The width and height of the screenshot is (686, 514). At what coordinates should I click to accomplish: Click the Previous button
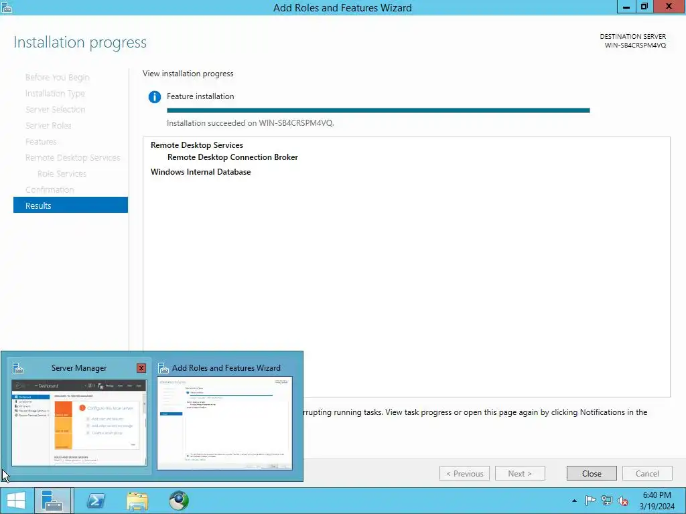(464, 474)
